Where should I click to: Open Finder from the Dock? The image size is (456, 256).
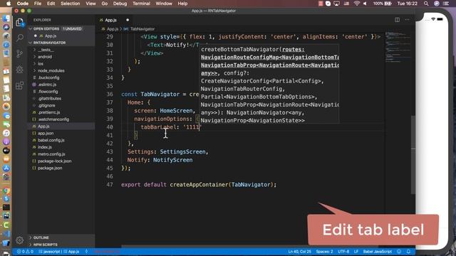[x=6, y=18]
